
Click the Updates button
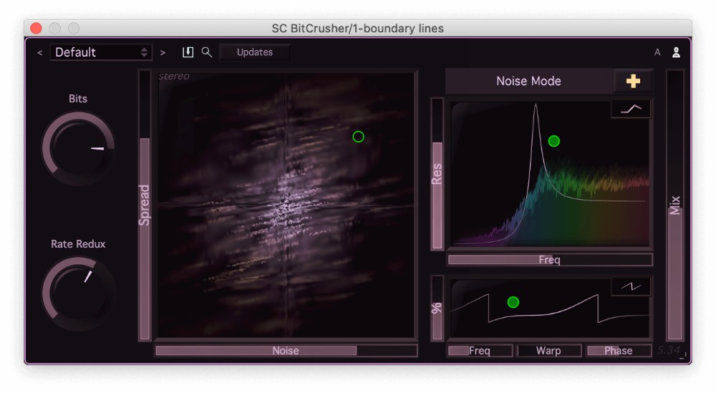[255, 52]
